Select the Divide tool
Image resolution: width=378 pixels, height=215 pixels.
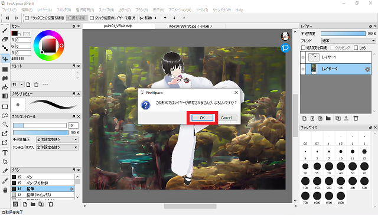click(5, 171)
